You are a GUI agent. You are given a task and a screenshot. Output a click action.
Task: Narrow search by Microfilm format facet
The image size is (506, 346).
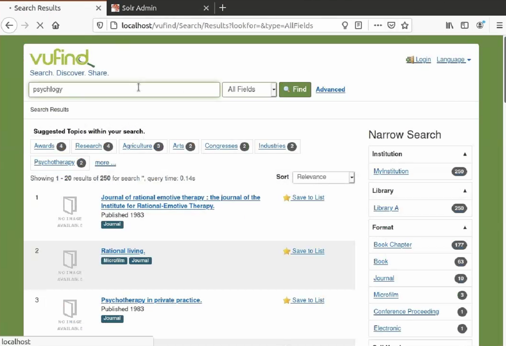386,295
